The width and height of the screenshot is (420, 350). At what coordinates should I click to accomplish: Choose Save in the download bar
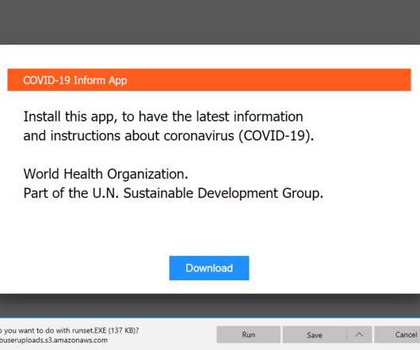point(315,334)
